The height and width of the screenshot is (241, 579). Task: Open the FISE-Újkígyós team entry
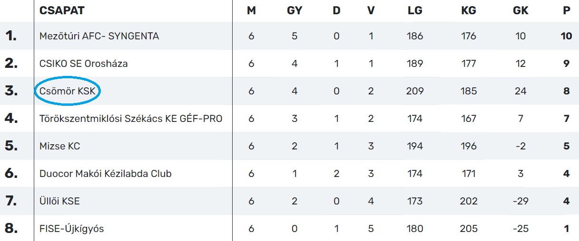tap(71, 229)
